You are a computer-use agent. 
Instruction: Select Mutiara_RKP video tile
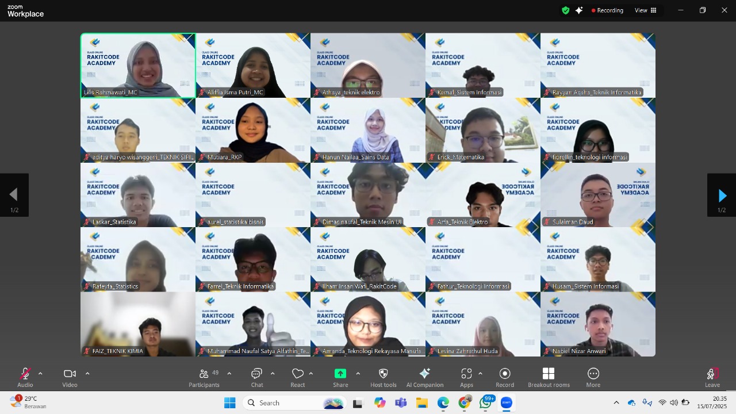(253, 130)
